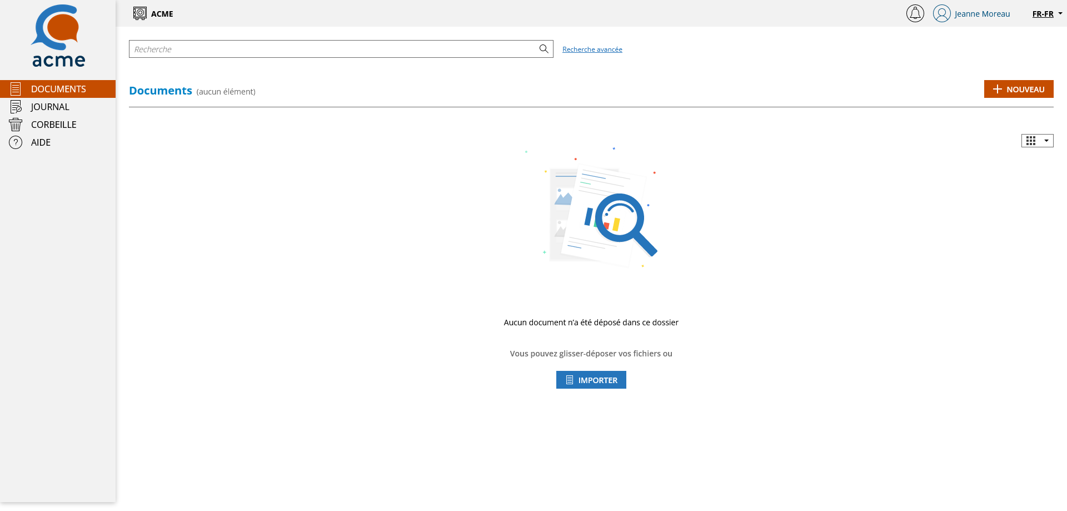
Task: Open Jeanne Moreau account menu
Action: [x=982, y=14]
